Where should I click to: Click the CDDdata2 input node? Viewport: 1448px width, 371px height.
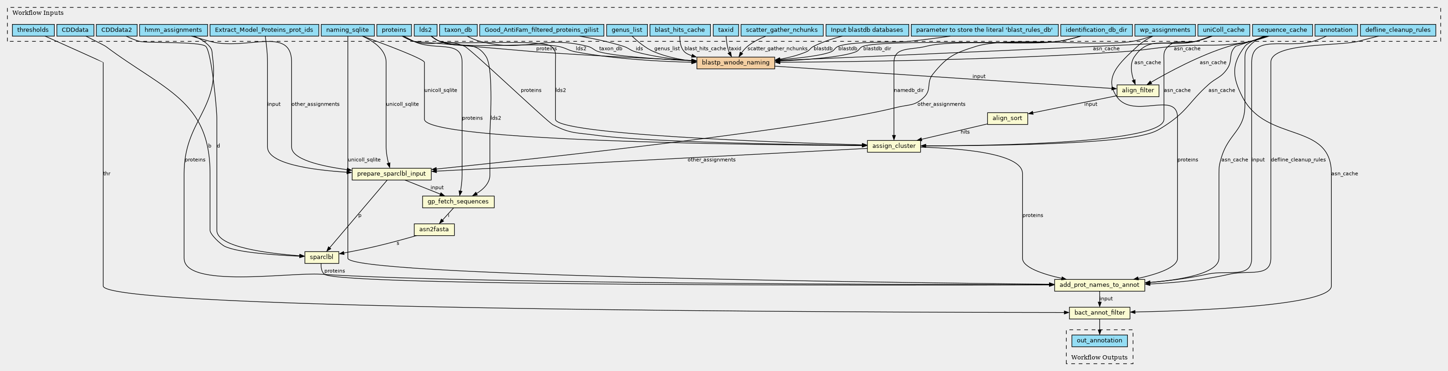tap(117, 31)
